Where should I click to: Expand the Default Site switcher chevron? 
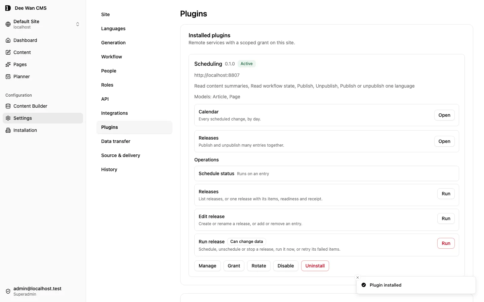click(x=78, y=24)
